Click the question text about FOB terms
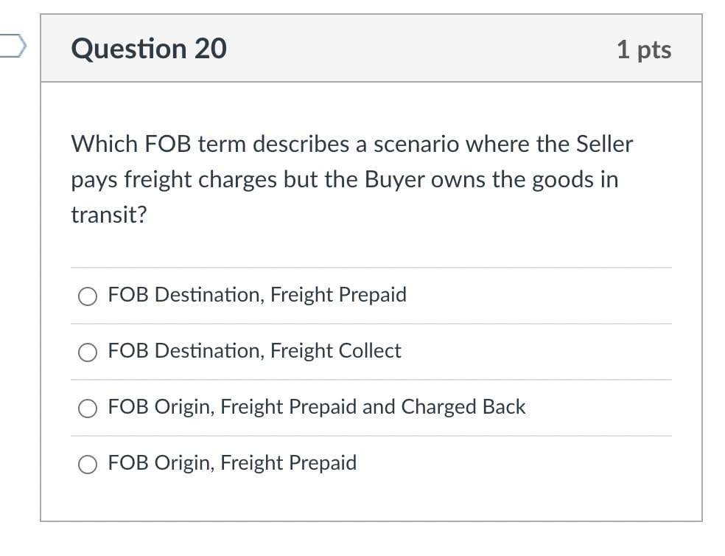This screenshot has height=556, width=725. click(x=351, y=179)
